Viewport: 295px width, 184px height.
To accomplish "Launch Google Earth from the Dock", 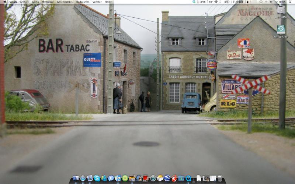I will (x=167, y=178).
